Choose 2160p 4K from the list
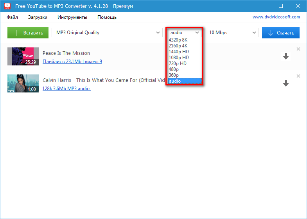This screenshot has width=307, height=219. click(185, 46)
